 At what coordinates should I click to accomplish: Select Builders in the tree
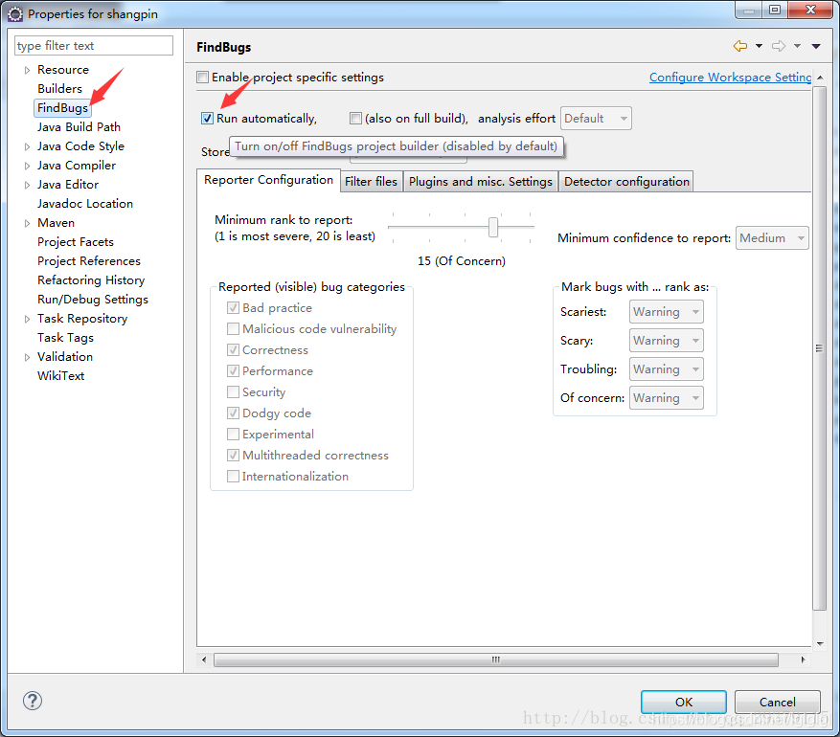point(59,89)
